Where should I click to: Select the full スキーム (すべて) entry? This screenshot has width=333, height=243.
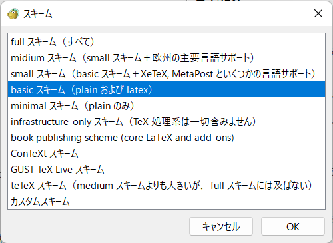click(166, 42)
